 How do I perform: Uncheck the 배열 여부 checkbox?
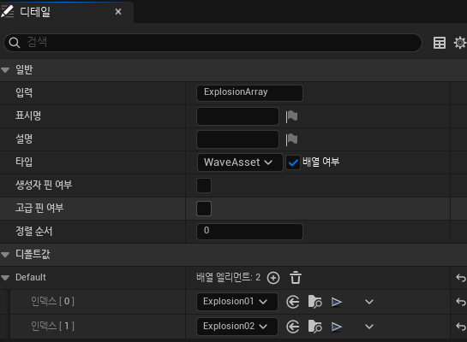pyautogui.click(x=293, y=162)
